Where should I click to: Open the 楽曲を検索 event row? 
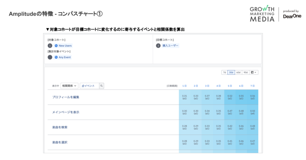pyautogui.click(x=153, y=127)
